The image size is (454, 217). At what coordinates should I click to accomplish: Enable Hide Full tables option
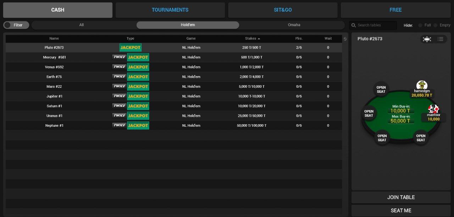point(420,25)
